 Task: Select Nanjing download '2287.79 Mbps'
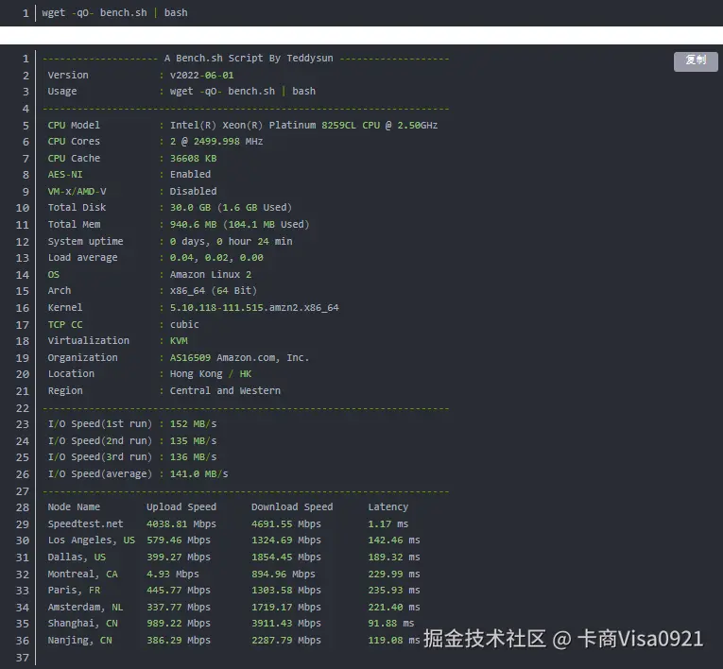tap(286, 641)
